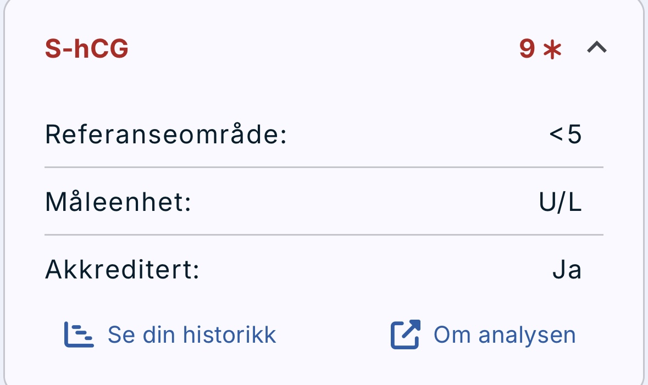Viewport: 648px width, 385px height.
Task: Click the red result value 9
Action: coord(527,49)
